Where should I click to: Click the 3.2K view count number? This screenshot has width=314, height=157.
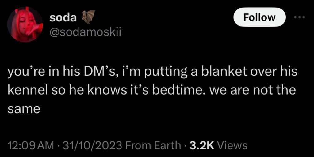pyautogui.click(x=202, y=145)
